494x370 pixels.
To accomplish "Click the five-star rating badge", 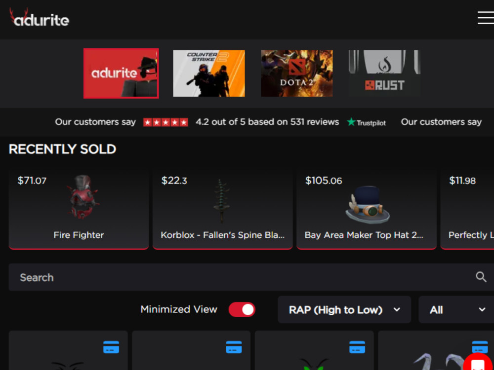I will (x=165, y=122).
